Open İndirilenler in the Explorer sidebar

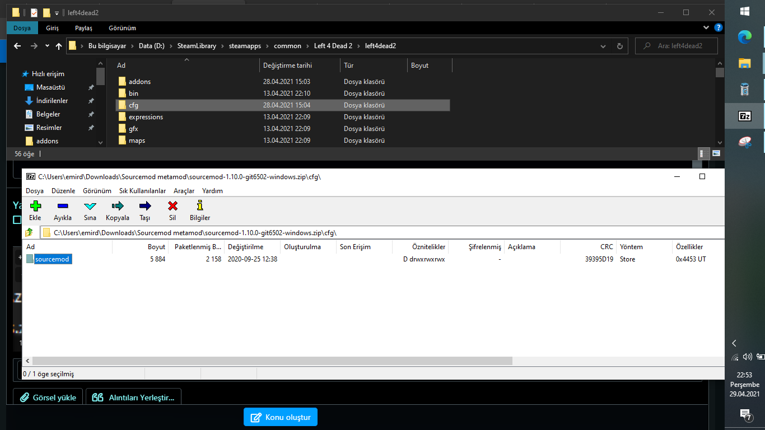click(52, 101)
